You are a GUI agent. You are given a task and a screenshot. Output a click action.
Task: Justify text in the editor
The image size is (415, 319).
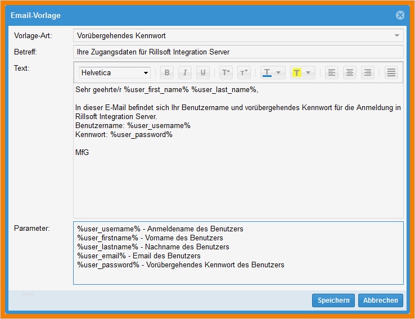(x=391, y=72)
